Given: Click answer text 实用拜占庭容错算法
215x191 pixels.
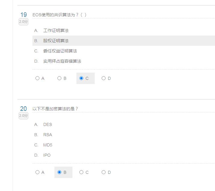Looking at the screenshot, I should tap(62, 61).
